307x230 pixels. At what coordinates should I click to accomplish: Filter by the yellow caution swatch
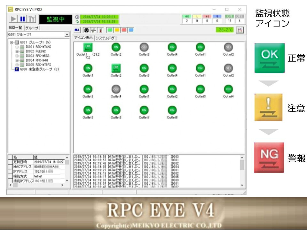117,30
